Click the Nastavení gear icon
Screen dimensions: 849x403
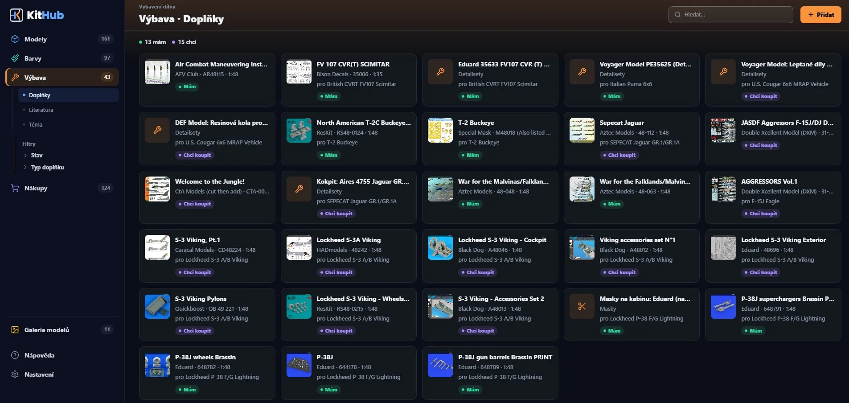(x=15, y=374)
